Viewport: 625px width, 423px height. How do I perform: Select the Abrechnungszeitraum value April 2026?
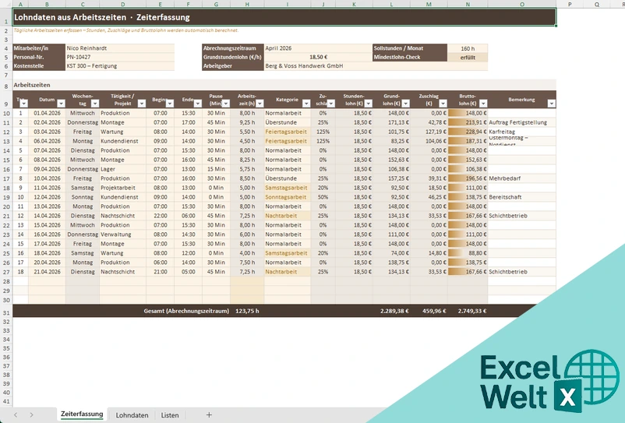(318, 48)
